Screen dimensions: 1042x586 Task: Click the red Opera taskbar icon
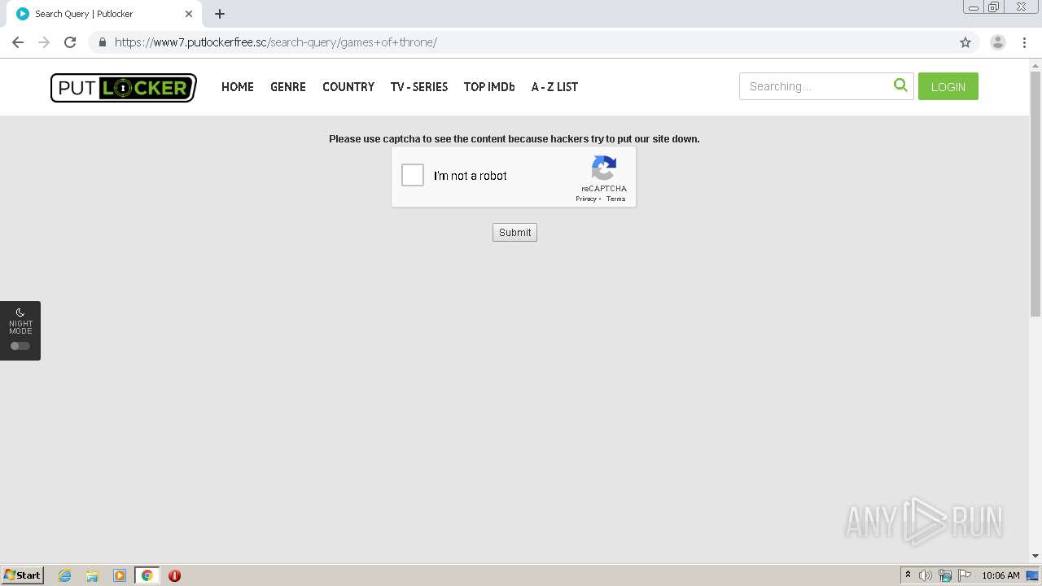click(x=174, y=575)
